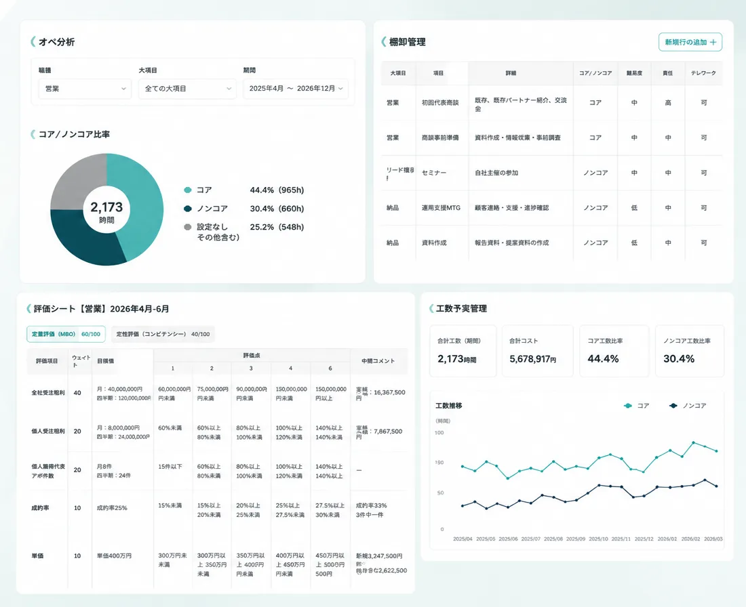Click the コア工数比率 44.4% card
This screenshot has height=607, width=746.
614,351
